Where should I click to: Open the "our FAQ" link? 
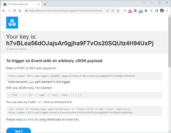(x=28, y=120)
